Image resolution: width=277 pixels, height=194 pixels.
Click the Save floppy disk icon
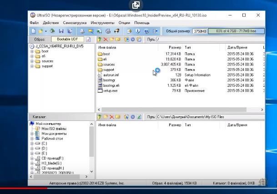[x=61, y=31]
